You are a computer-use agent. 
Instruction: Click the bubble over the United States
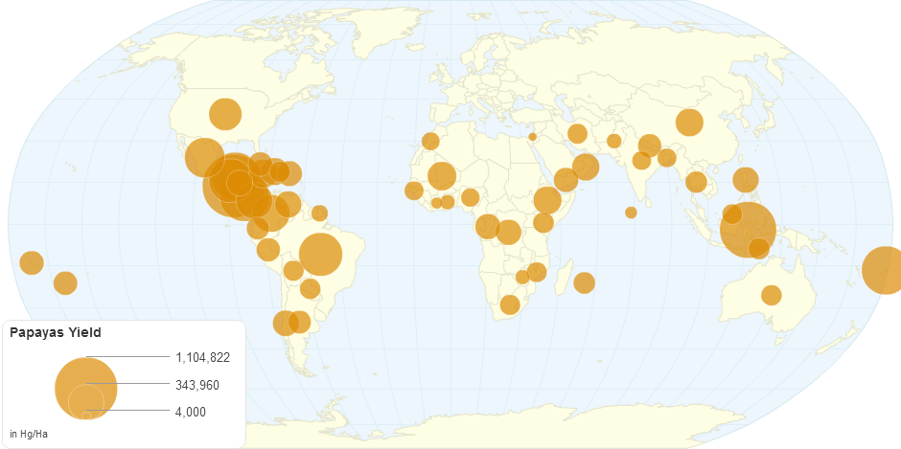(x=225, y=113)
